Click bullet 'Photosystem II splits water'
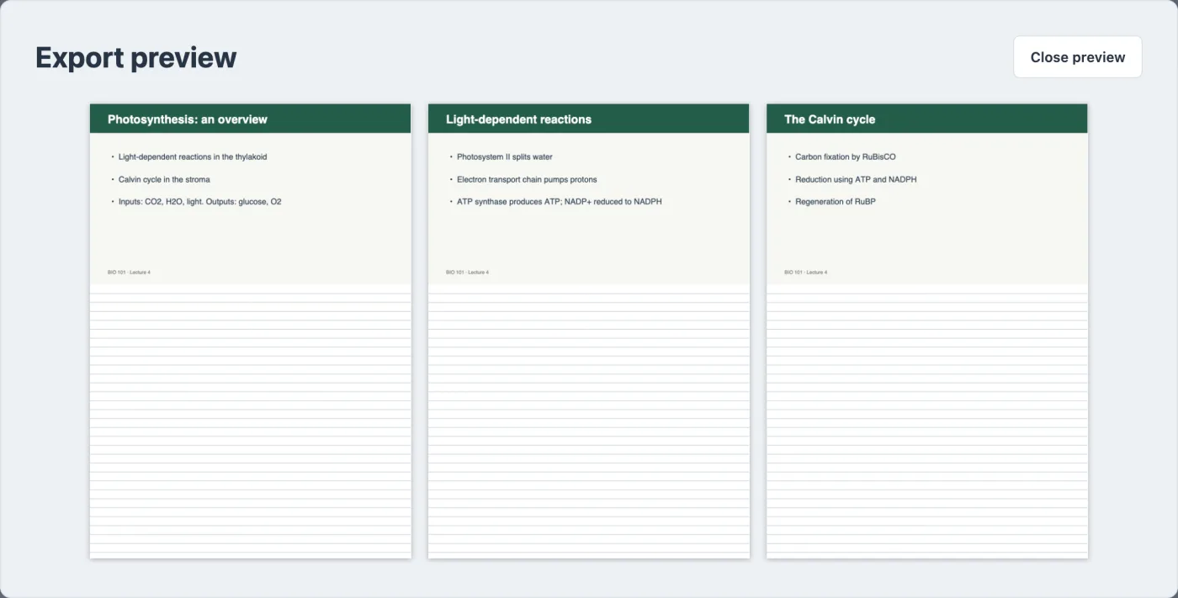The width and height of the screenshot is (1178, 598). (x=505, y=157)
